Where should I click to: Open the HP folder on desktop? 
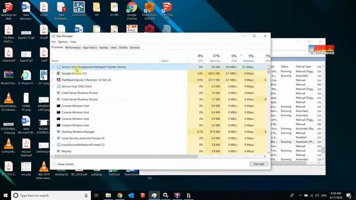point(97,9)
